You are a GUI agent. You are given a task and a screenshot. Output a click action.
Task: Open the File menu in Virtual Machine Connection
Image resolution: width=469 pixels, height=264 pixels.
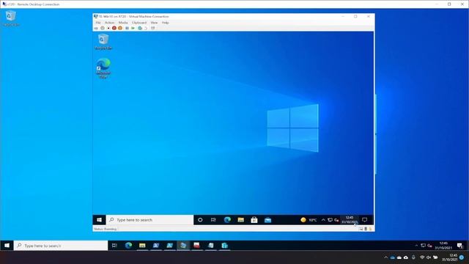(x=98, y=23)
